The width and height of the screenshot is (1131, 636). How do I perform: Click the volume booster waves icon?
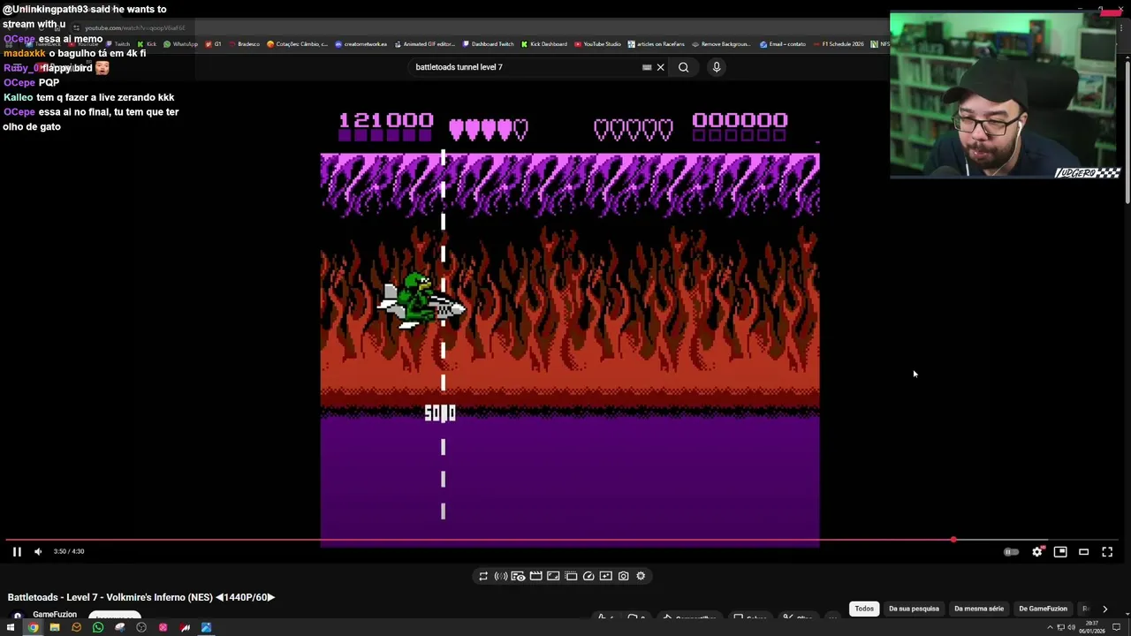coord(501,576)
